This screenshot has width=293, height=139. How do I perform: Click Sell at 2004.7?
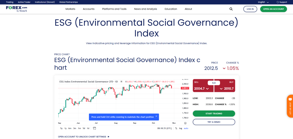pos(203,86)
